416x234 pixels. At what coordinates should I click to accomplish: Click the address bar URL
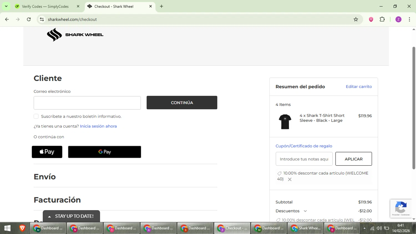coord(72,19)
